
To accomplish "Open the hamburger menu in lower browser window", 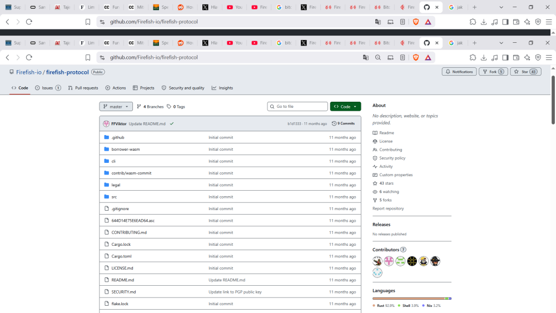I will [x=549, y=57].
